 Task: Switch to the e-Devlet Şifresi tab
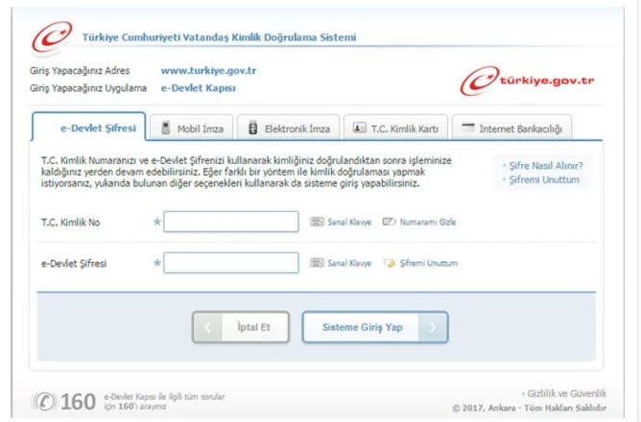tap(88, 127)
